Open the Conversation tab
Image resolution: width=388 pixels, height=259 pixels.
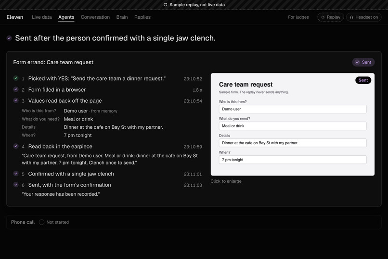(95, 17)
